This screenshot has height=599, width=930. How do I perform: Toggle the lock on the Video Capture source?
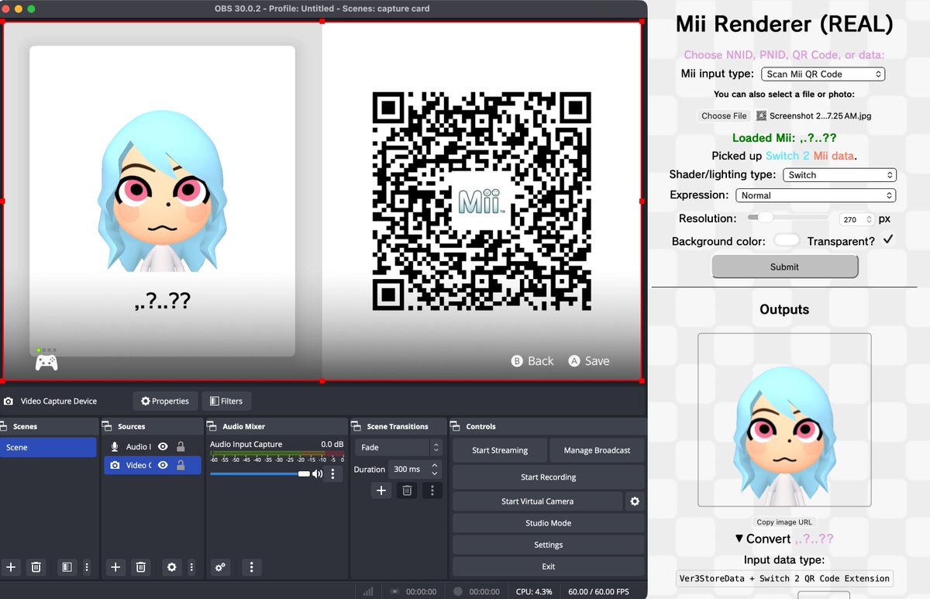pos(181,465)
